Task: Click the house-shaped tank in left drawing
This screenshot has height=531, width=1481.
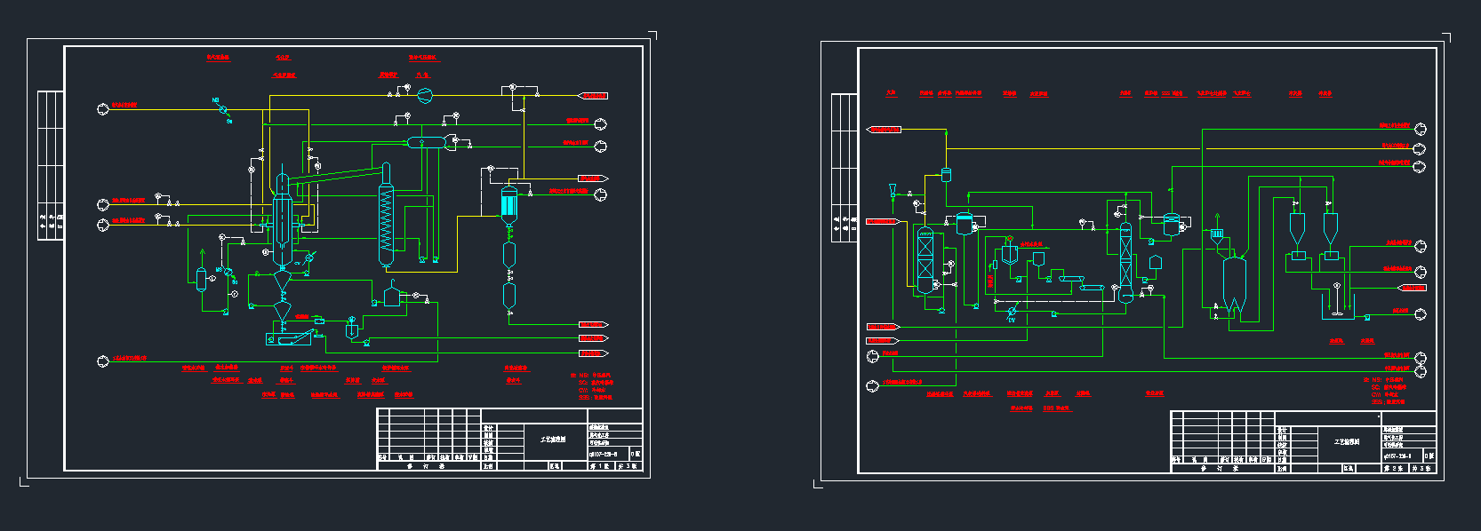Action: (x=392, y=295)
